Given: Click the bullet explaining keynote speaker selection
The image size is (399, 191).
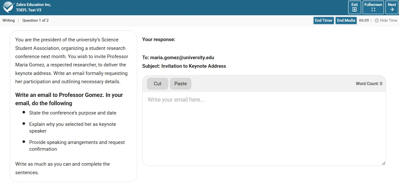Looking at the screenshot, I should click(x=73, y=128).
